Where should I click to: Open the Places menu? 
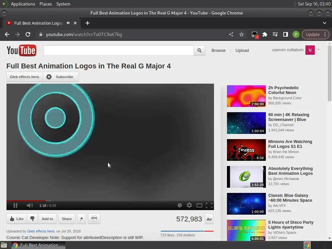pos(45,4)
